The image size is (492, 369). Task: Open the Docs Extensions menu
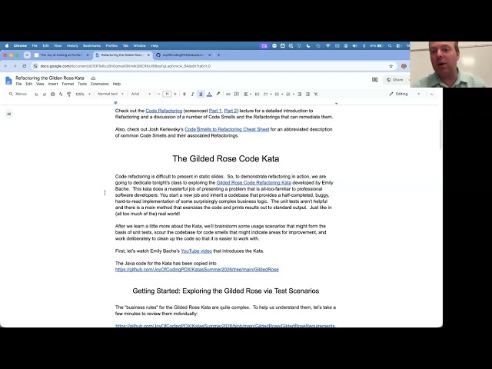click(x=99, y=84)
